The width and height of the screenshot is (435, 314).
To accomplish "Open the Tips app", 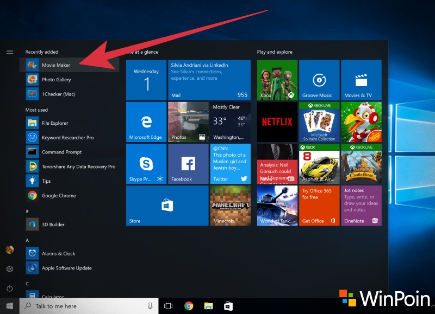I will click(x=70, y=181).
